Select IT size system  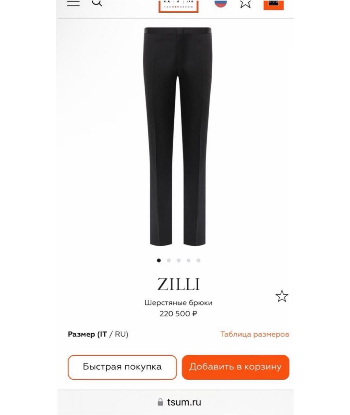(103, 334)
